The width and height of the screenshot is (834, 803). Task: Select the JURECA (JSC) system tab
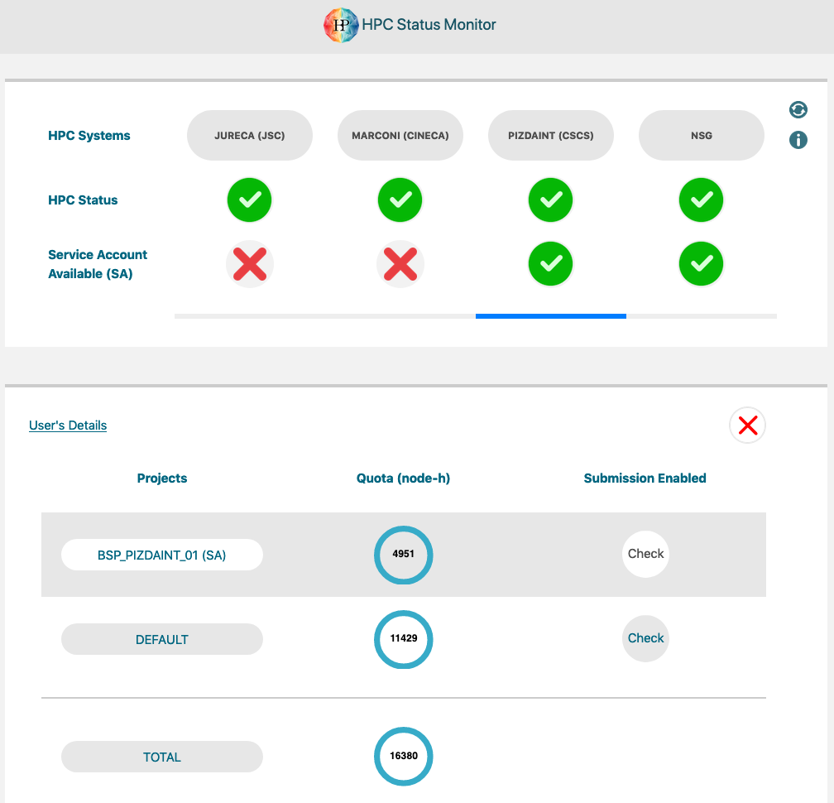tap(250, 135)
